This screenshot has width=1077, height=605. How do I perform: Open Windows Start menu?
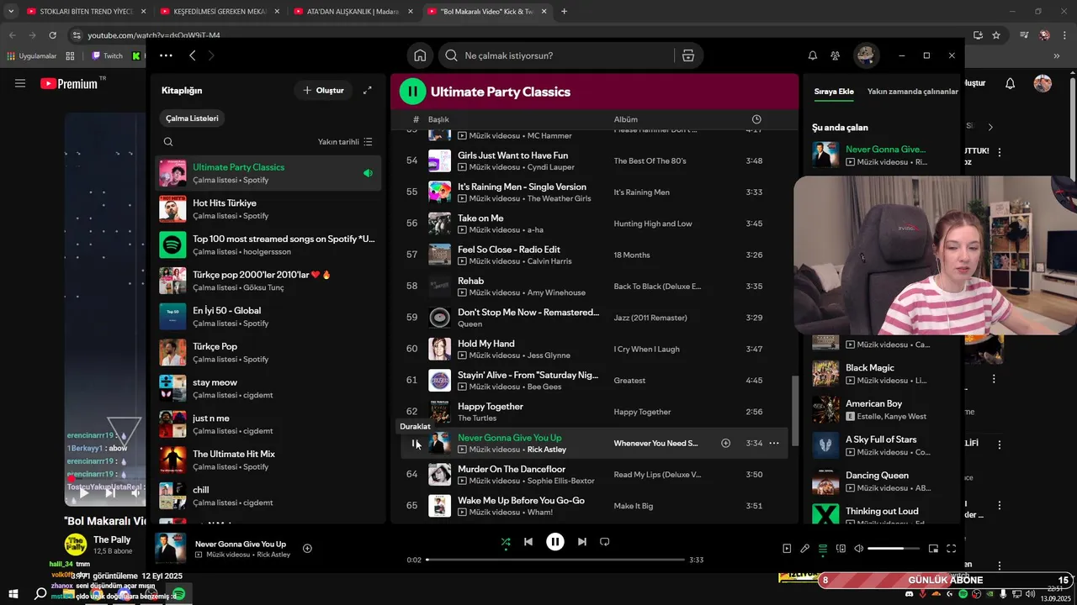(13, 593)
